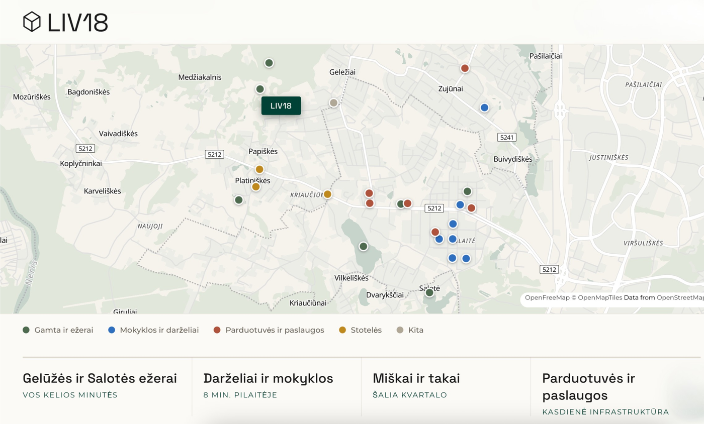Viewport: 704px width, 424px height.
Task: Click the Parduotuvės ir paslaugos card heading
Action: pyautogui.click(x=589, y=386)
